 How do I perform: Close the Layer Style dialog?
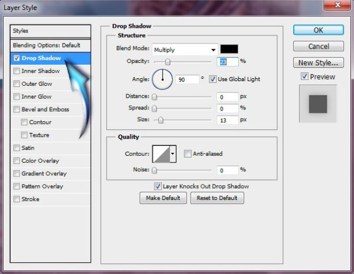coord(337,5)
